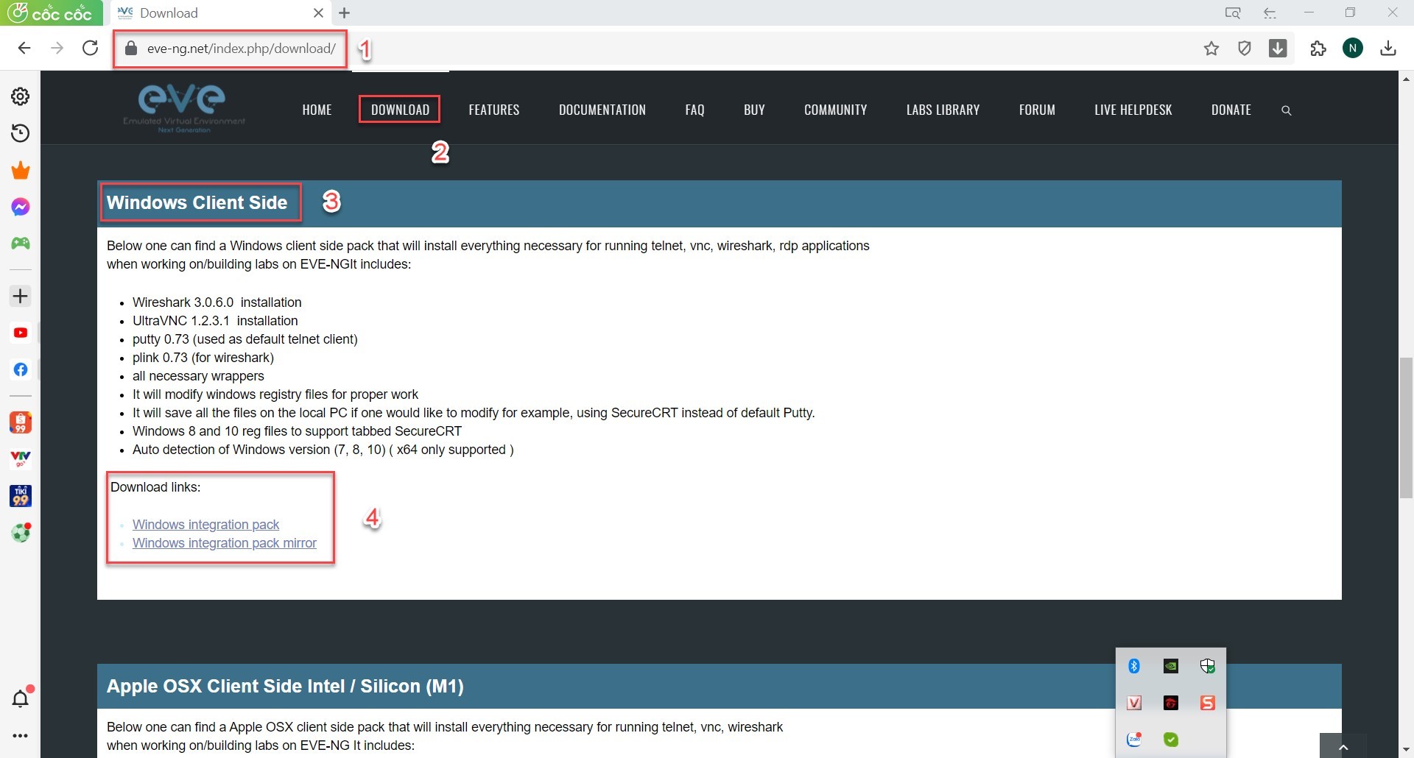The width and height of the screenshot is (1414, 758).
Task: Click the Windows integration pack mirror link
Action: pos(225,543)
